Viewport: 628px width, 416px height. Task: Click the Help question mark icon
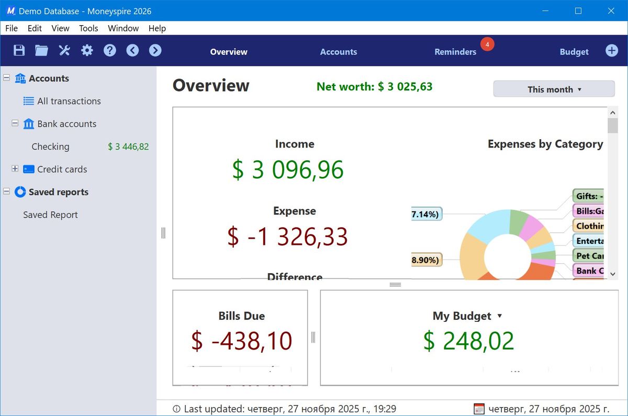click(x=109, y=50)
